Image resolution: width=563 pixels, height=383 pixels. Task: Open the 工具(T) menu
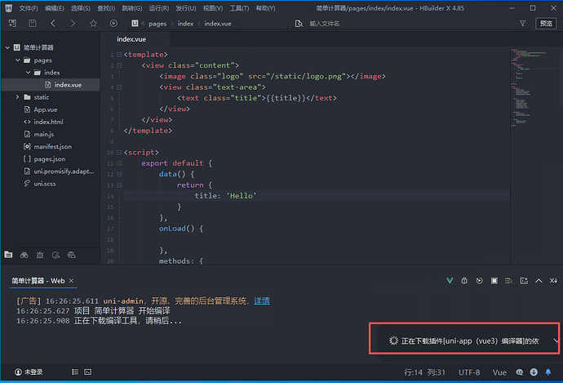(239, 7)
